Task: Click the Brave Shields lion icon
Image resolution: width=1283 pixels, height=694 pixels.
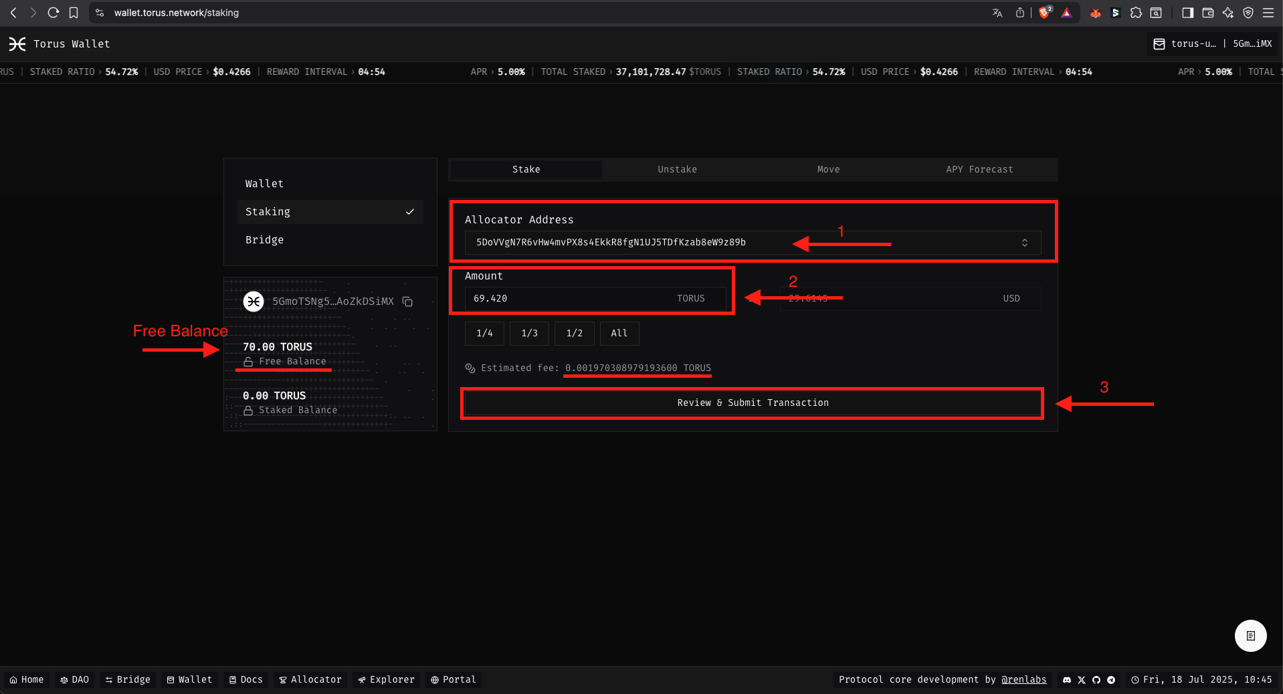Action: (x=1044, y=13)
